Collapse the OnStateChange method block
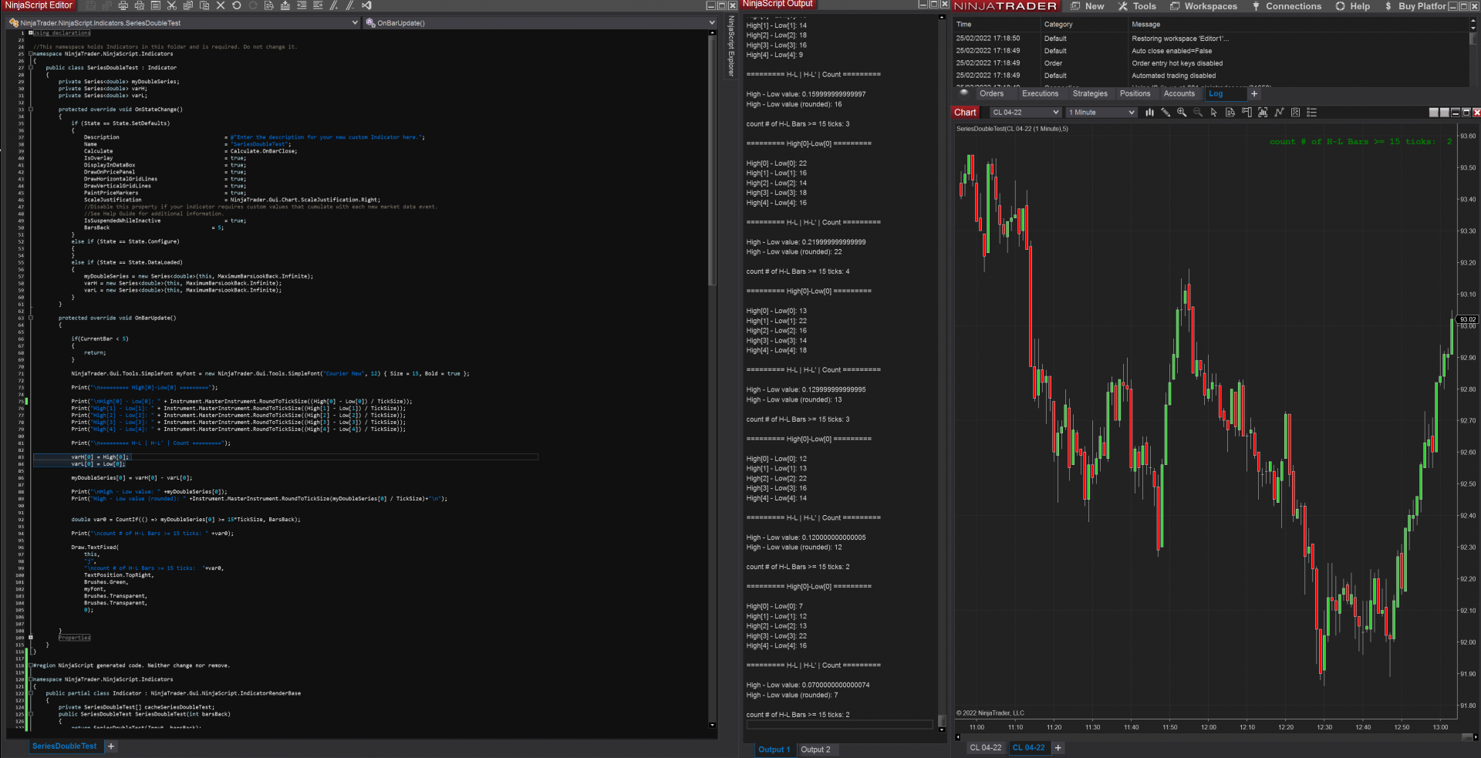Image resolution: width=1481 pixels, height=758 pixels. [x=31, y=109]
